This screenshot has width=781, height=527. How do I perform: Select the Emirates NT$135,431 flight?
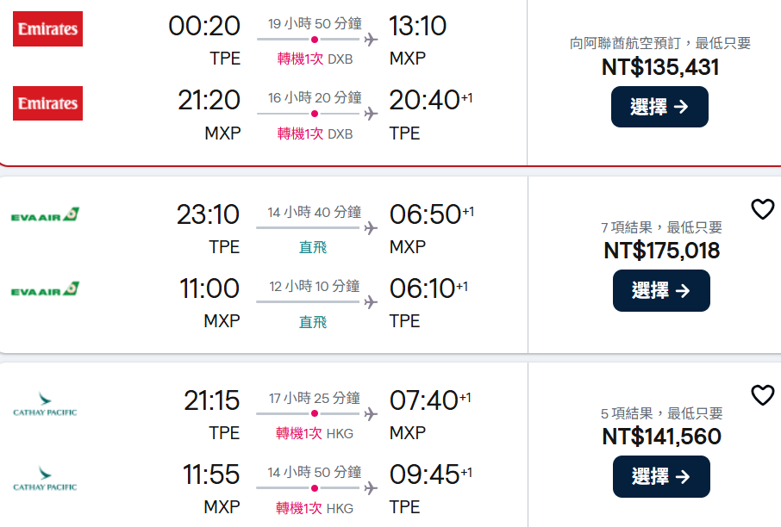[x=659, y=107]
